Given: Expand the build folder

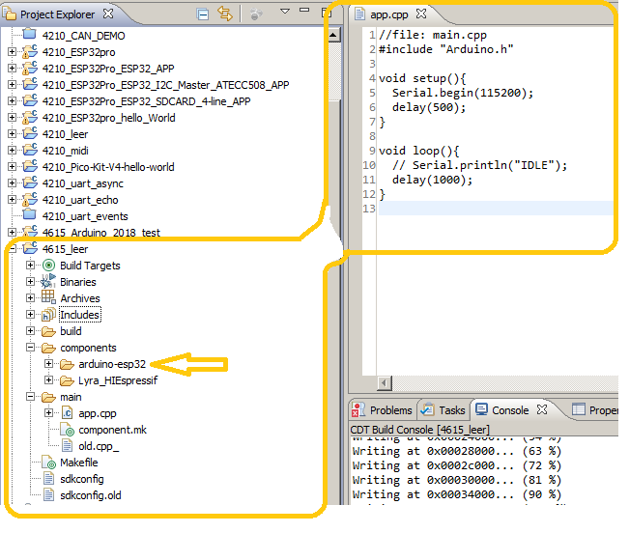Looking at the screenshot, I should [31, 330].
